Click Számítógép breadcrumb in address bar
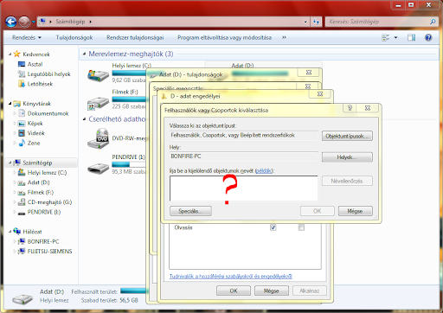The width and height of the screenshot is (443, 313). pyautogui.click(x=70, y=22)
